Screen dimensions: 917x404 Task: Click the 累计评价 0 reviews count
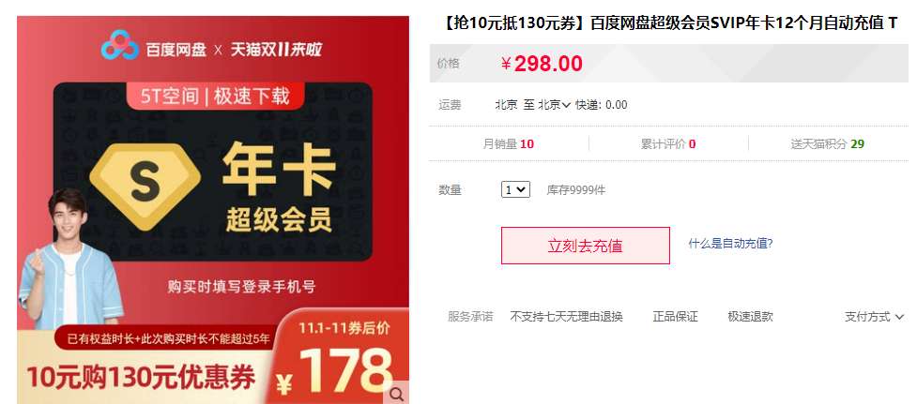pos(668,143)
